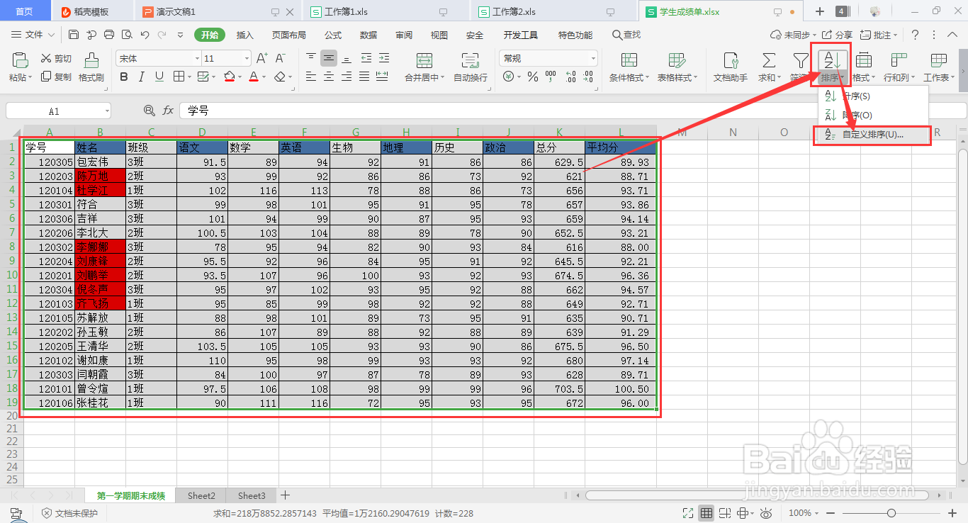
Task: Increase font size with A+ icon
Action: [261, 58]
